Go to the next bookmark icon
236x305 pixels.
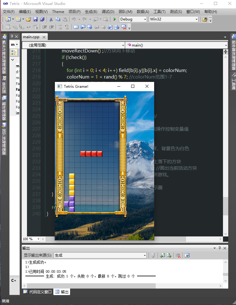pos(90,27)
